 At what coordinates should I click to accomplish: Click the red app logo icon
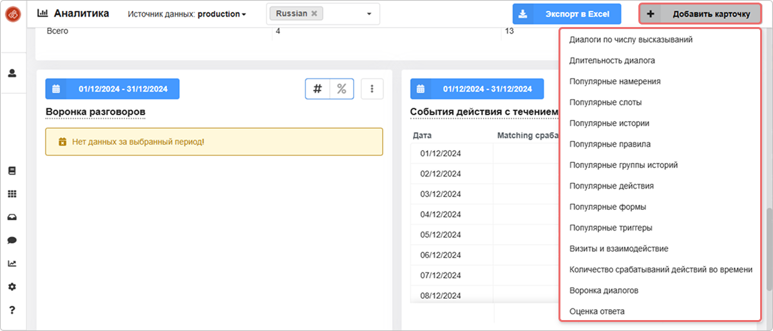(12, 14)
